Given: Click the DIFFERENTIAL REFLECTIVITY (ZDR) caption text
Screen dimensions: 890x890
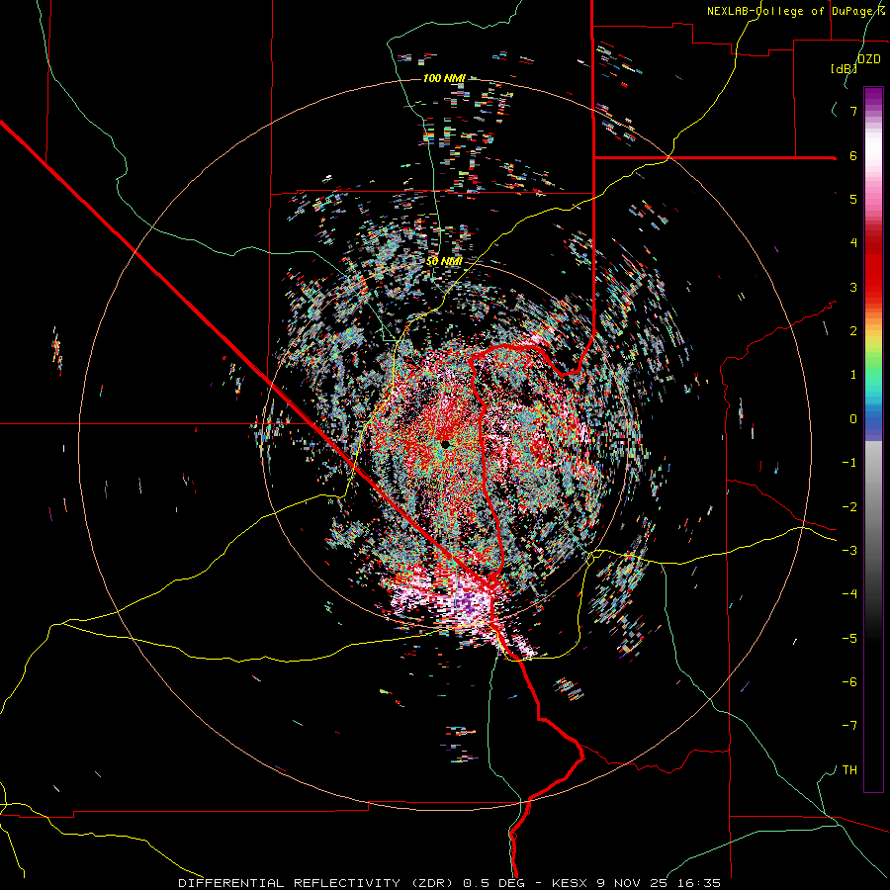Looking at the screenshot, I should (x=317, y=883).
